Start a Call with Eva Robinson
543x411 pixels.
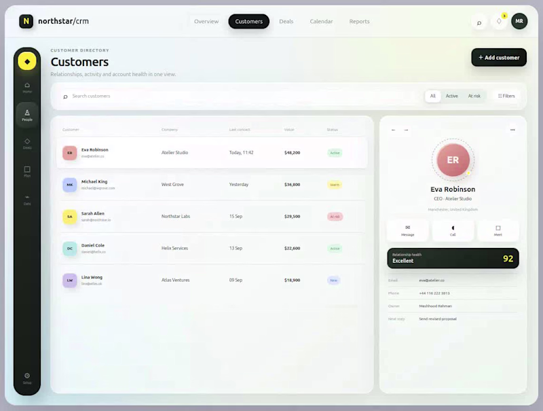click(453, 230)
